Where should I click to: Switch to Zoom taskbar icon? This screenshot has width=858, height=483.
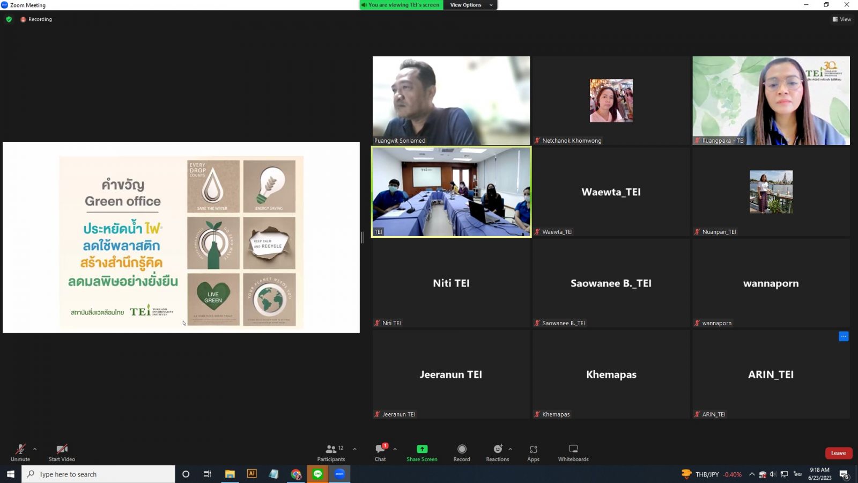[339, 474]
